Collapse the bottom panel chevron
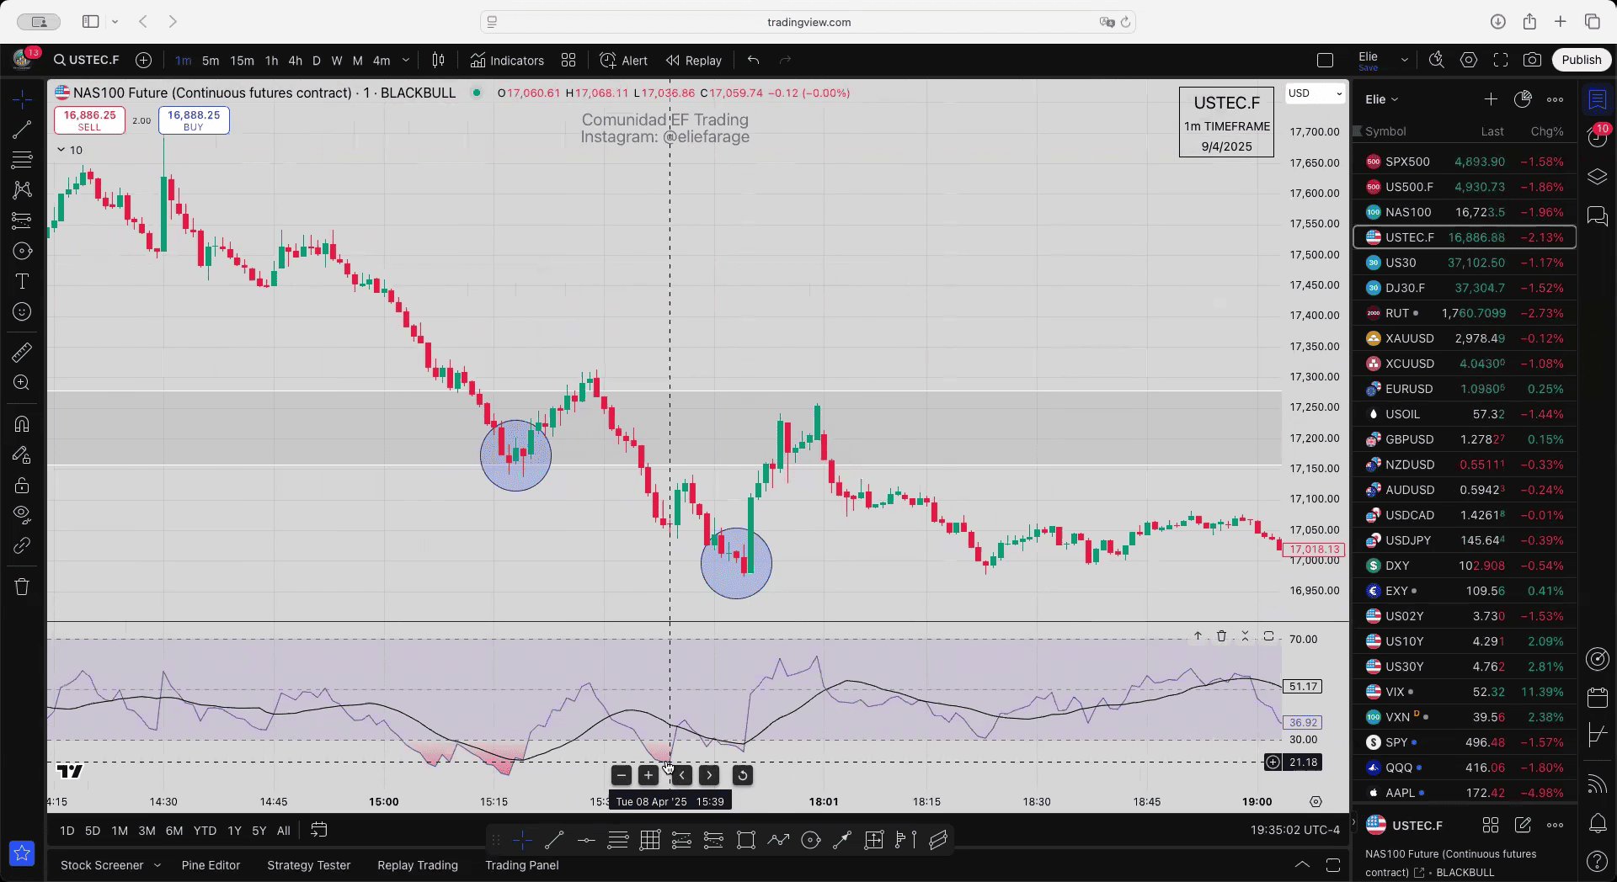This screenshot has height=882, width=1617. click(1302, 865)
